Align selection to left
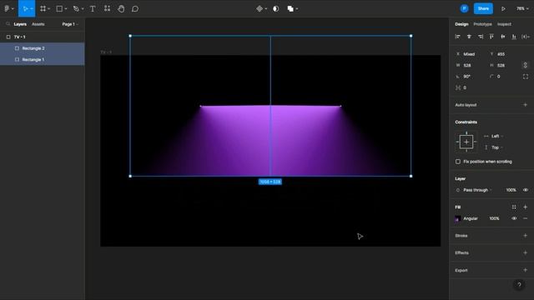Screen dimensions: 534x300 click(458, 37)
